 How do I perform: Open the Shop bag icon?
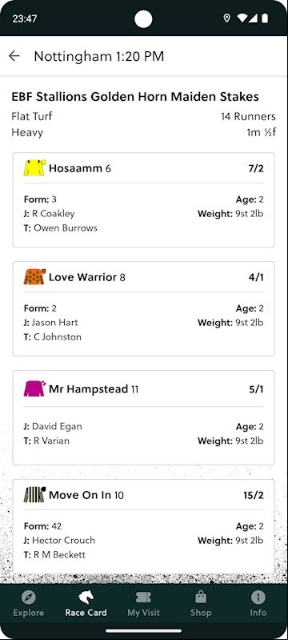click(x=201, y=598)
